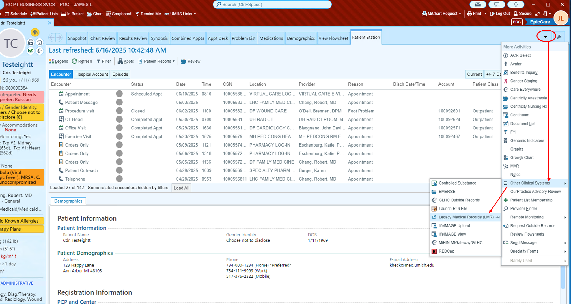Click the Refresh toolbar button
The image size is (571, 304).
82,61
